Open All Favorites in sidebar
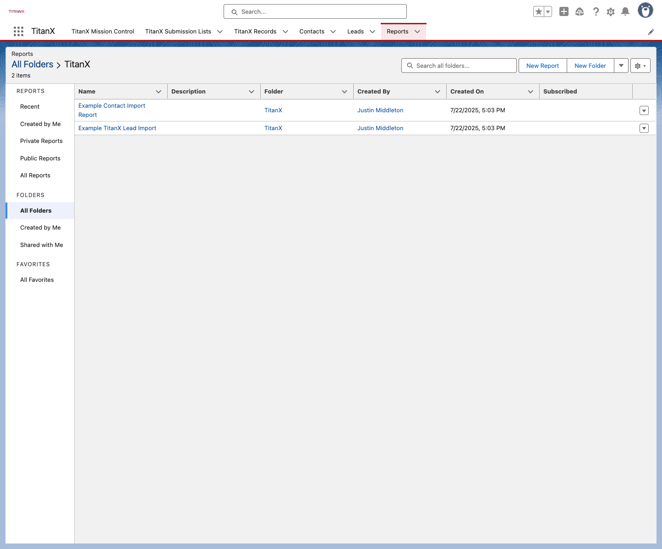The image size is (662, 549). (x=37, y=280)
